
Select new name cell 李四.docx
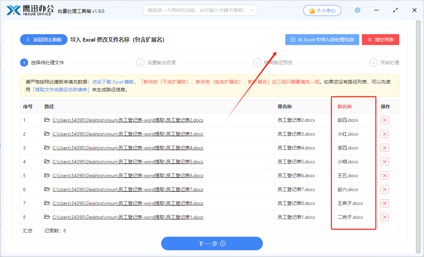(348, 148)
